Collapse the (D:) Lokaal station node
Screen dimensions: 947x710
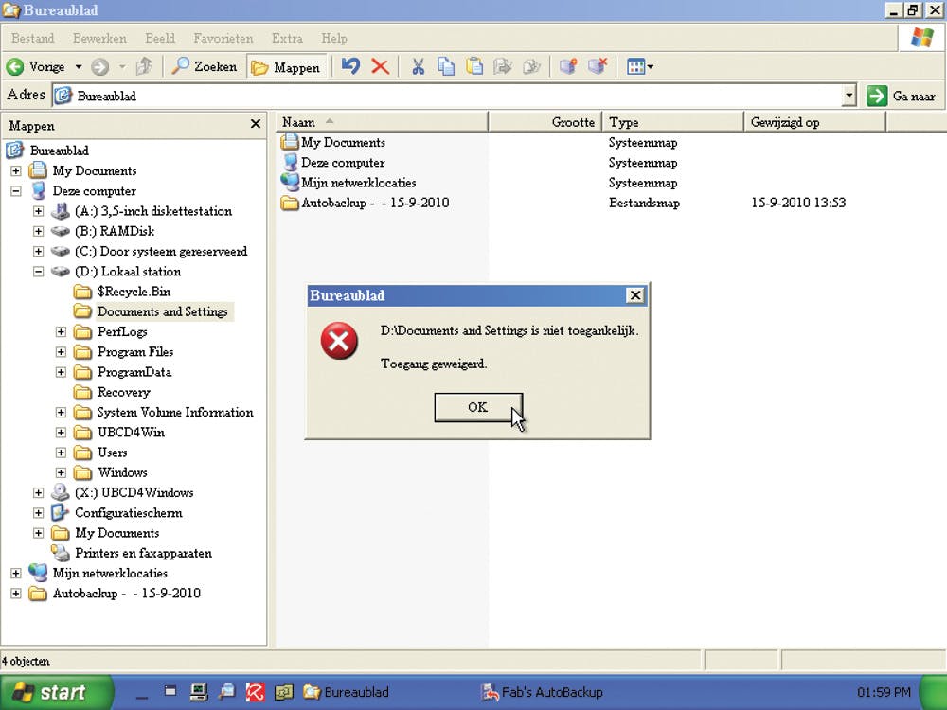click(38, 271)
